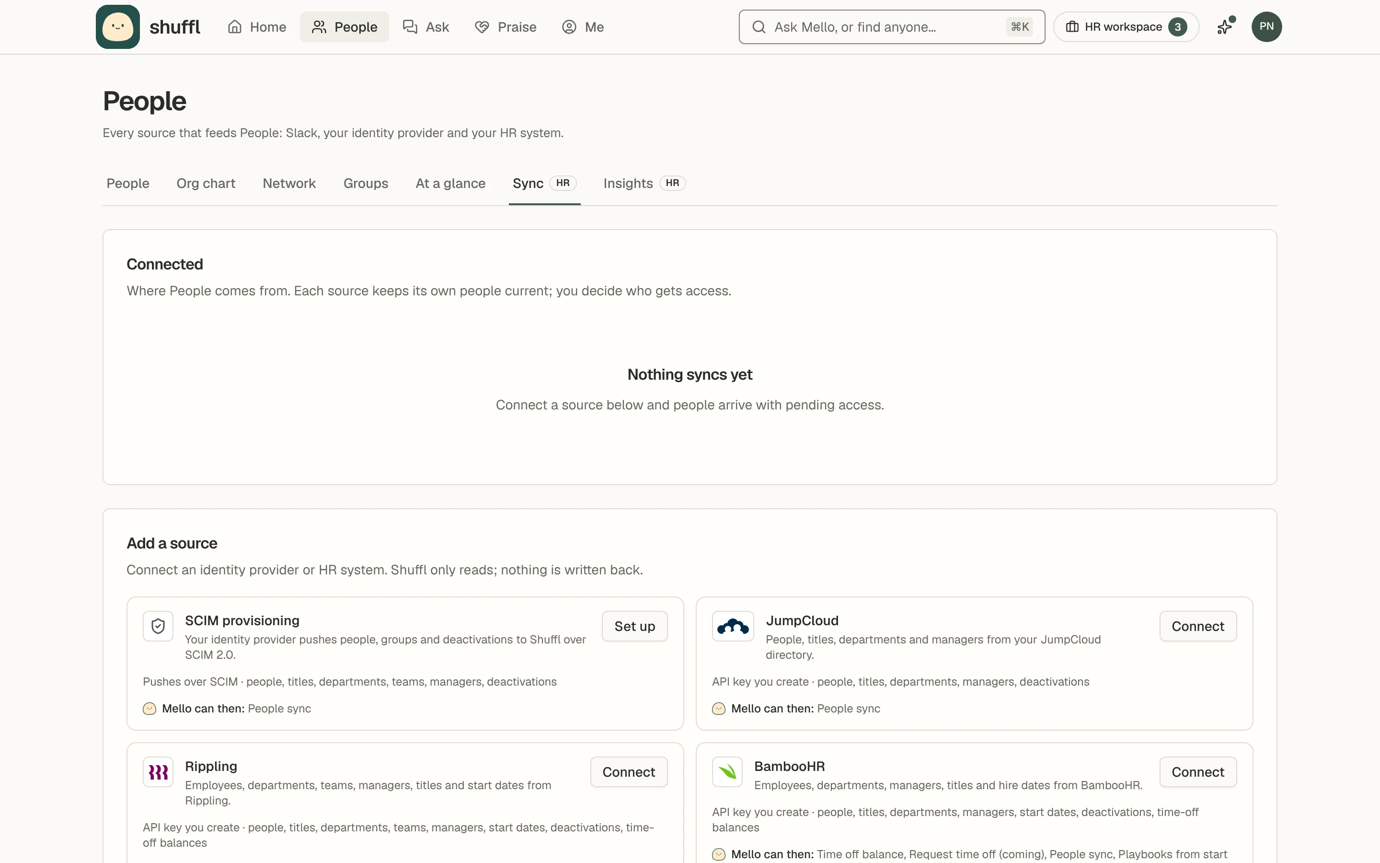This screenshot has width=1380, height=863.
Task: Open Me in top navigation
Action: tap(583, 27)
